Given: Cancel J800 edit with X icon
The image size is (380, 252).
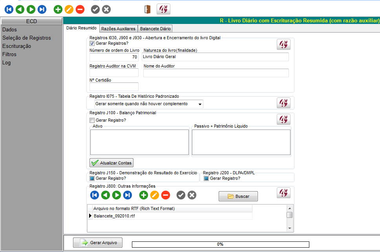Looking at the screenshot, I should tap(192, 195).
